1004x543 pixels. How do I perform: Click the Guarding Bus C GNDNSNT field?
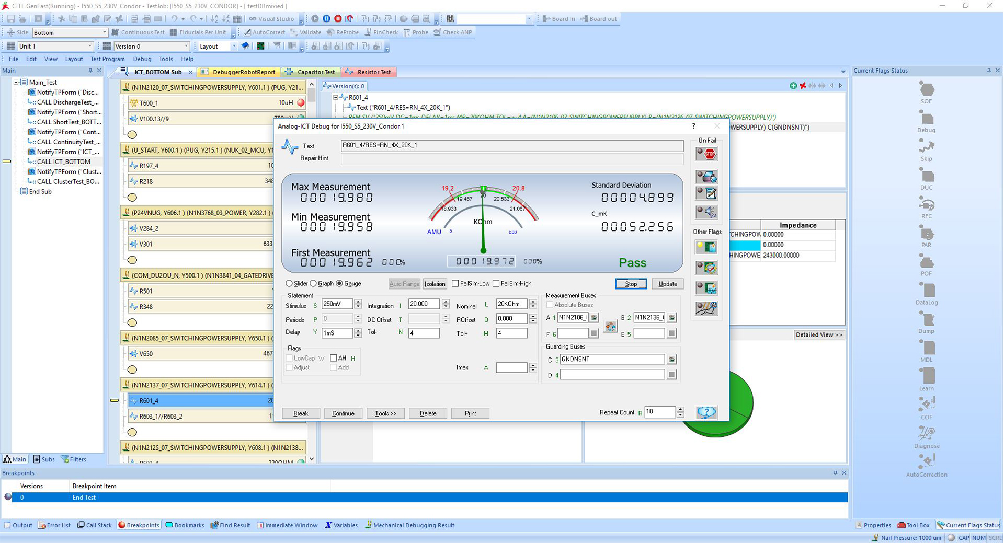(x=612, y=359)
